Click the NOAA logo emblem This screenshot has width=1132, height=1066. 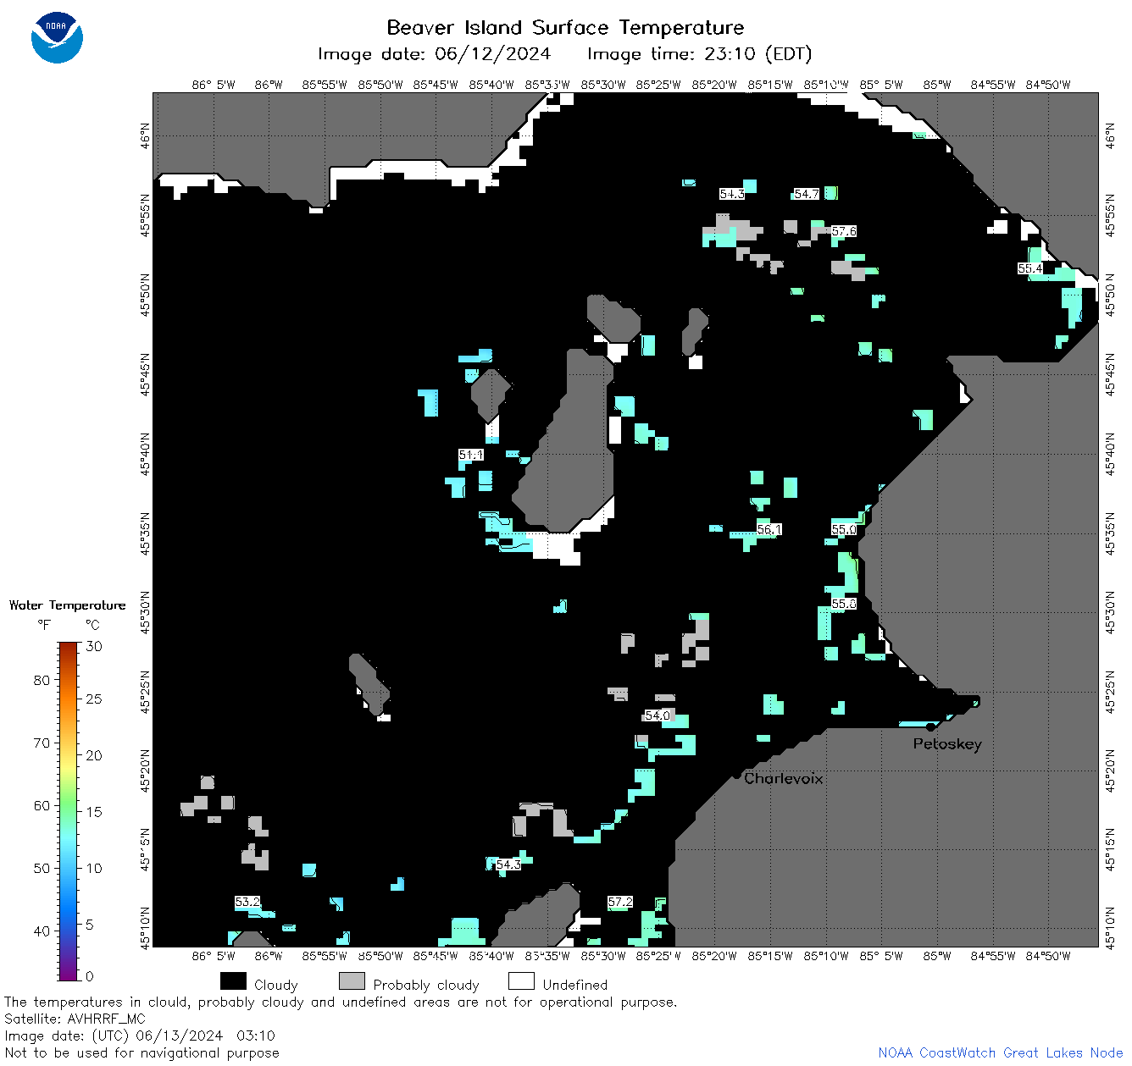(x=57, y=37)
